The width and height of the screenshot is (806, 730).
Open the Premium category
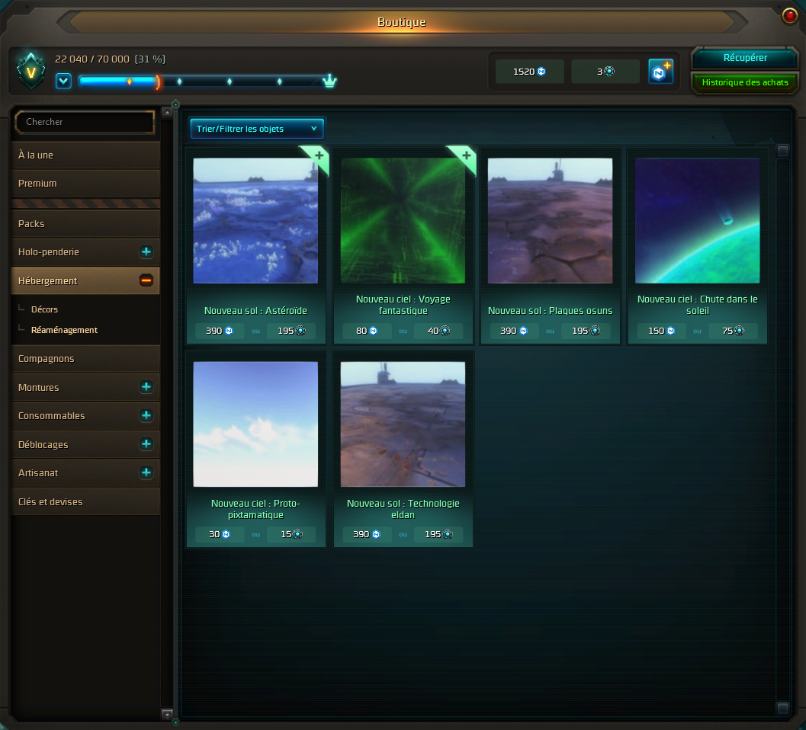pos(85,184)
